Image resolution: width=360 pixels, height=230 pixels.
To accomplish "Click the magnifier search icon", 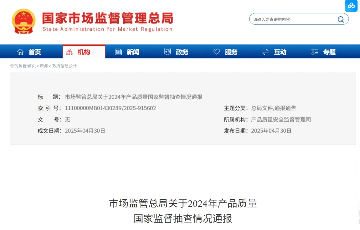I will pos(341,19).
